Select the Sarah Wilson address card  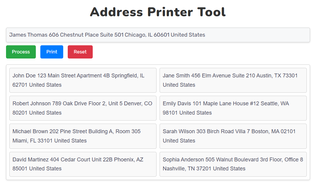tap(233, 136)
